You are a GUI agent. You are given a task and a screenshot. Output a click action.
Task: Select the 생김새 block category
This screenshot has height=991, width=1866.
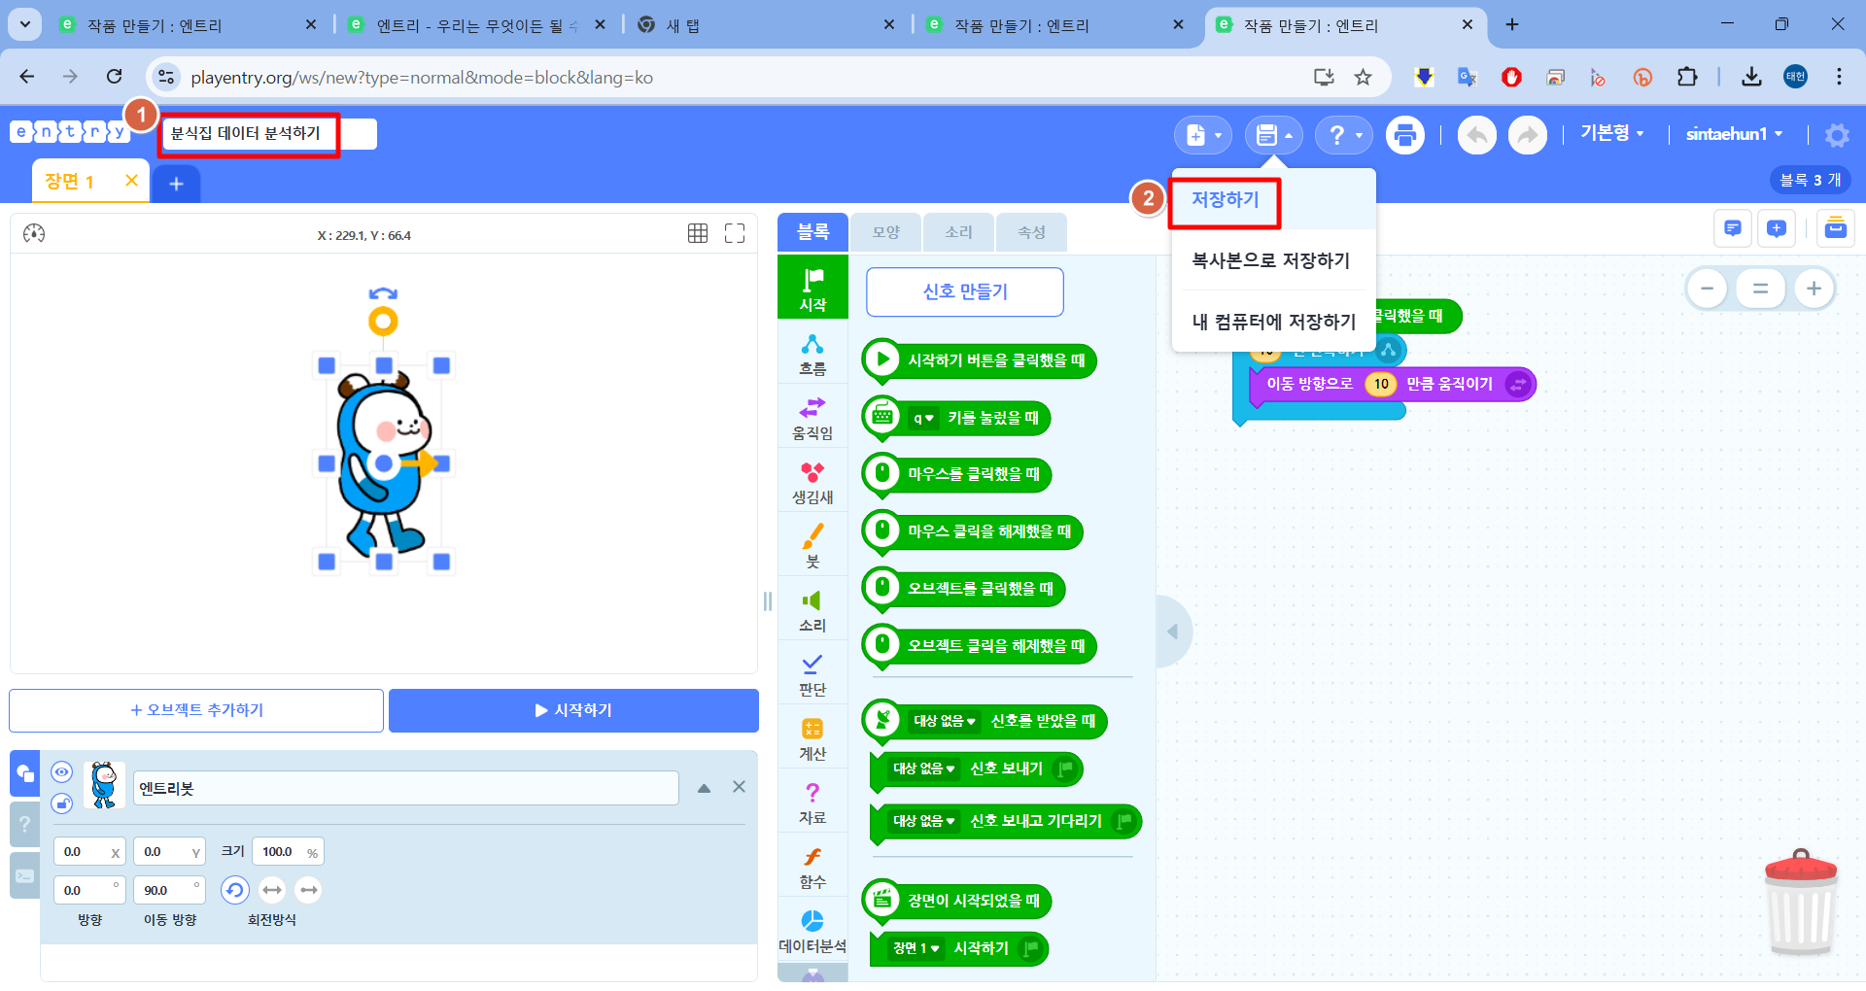click(812, 483)
